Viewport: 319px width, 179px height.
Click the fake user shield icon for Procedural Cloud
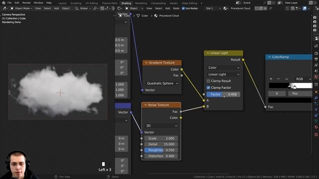[257, 8]
